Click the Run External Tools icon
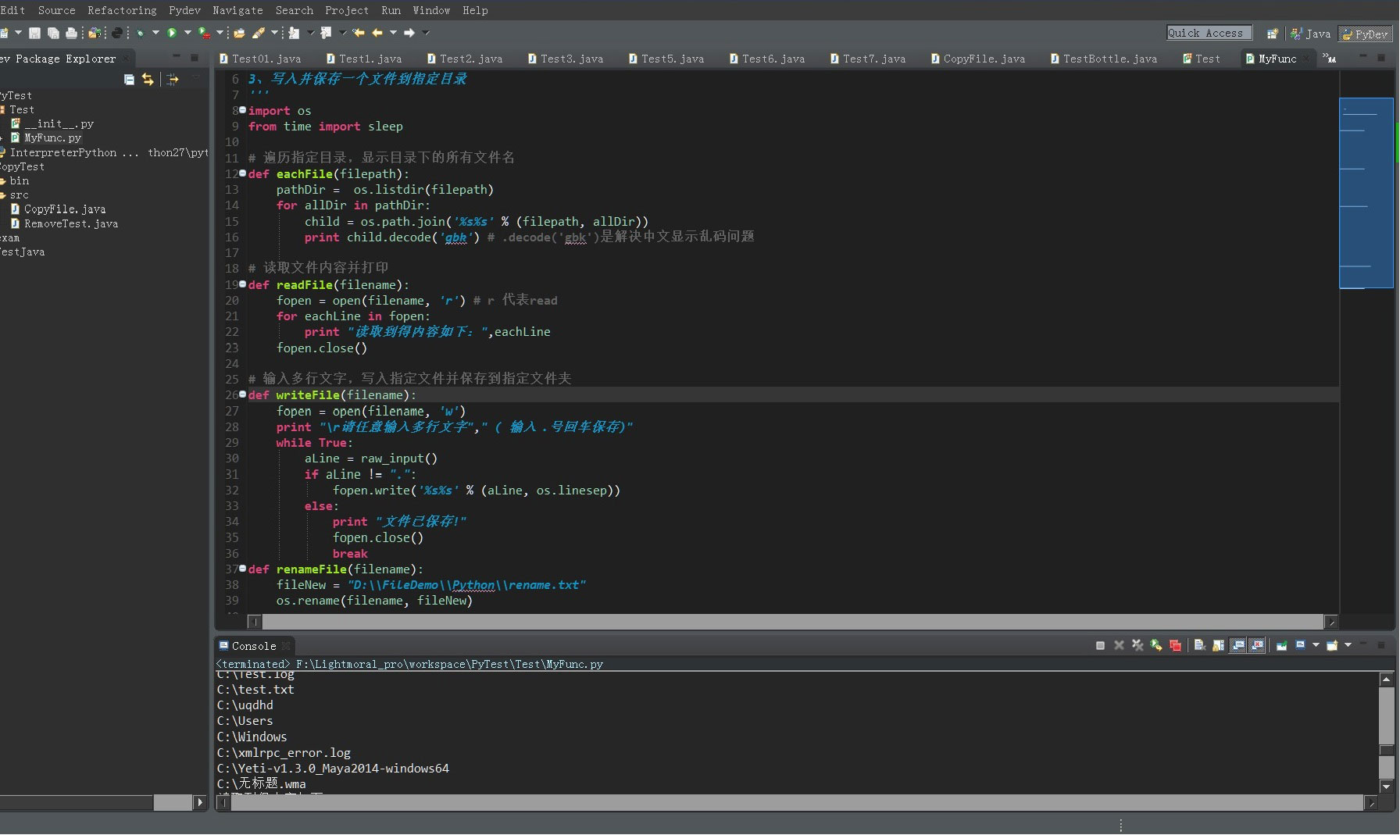 (204, 33)
